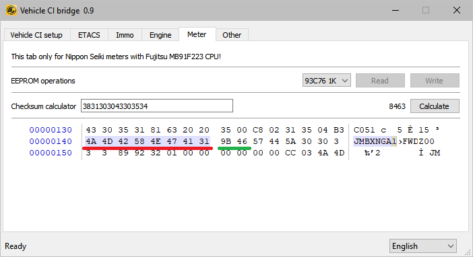Click the Calculate checksum button
Screen dimensions: 473x257
(x=435, y=106)
